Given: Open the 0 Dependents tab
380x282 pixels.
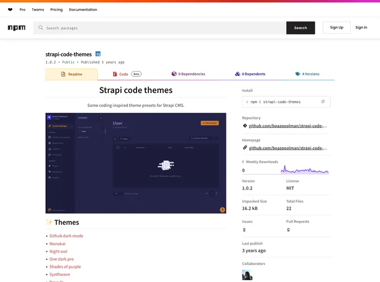Looking at the screenshot, I should [x=250, y=74].
